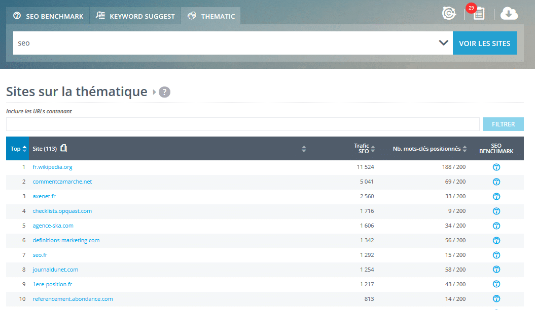Launch SEO benchmark for axenet.fr
The width and height of the screenshot is (535, 310).
tap(496, 196)
